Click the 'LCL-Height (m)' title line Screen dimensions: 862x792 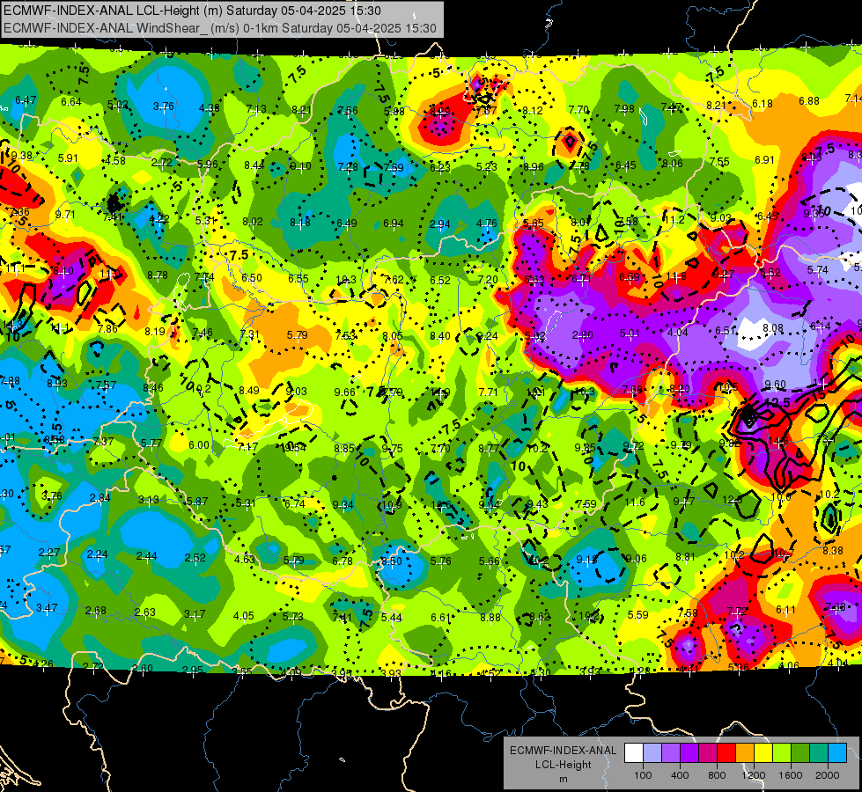(x=193, y=11)
